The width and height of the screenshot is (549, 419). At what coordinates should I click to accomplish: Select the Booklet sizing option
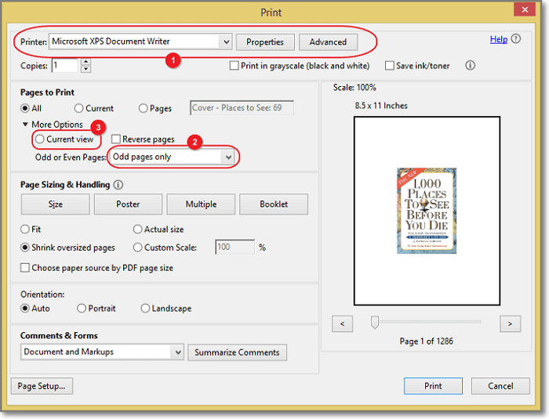pyautogui.click(x=273, y=204)
